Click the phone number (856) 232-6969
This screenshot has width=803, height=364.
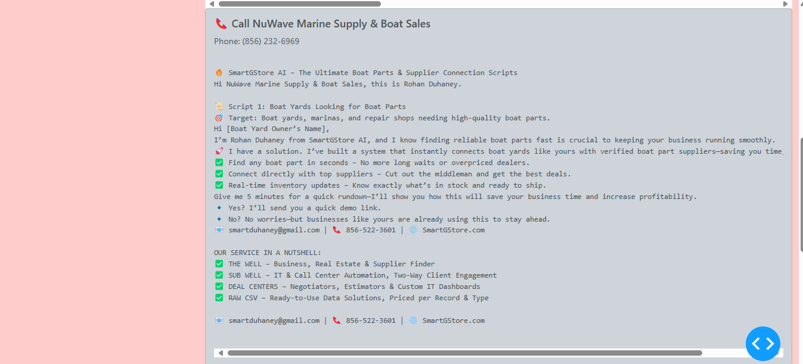(271, 41)
